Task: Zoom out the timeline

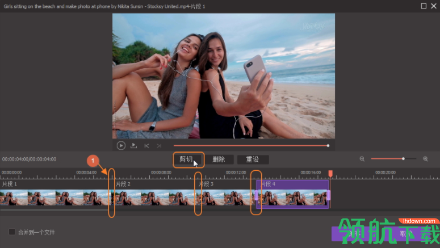Action: [362, 159]
